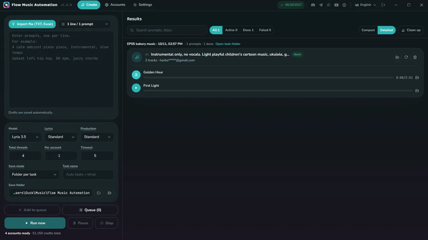
Task: Filter results by All 1
Action: (x=216, y=30)
